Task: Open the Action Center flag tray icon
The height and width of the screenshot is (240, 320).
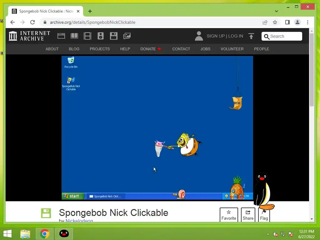Action: 291,234
